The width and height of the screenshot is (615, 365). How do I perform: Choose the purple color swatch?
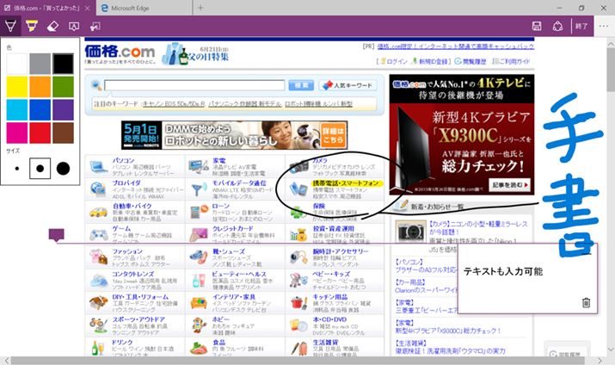[64, 109]
